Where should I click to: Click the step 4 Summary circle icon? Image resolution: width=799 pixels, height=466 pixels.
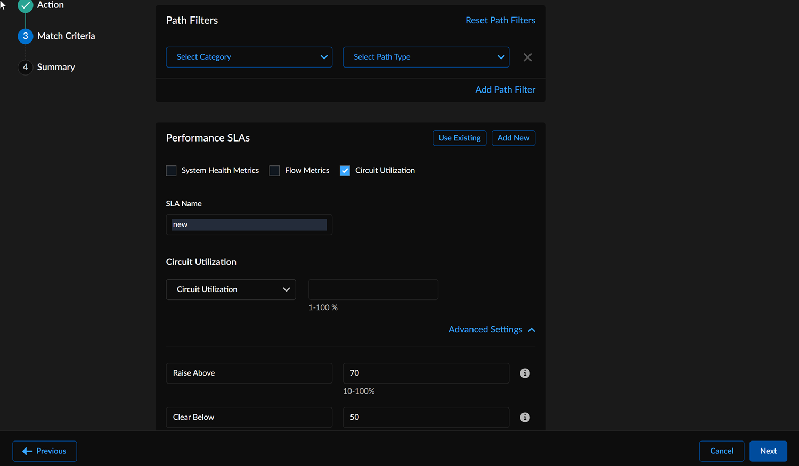(25, 68)
